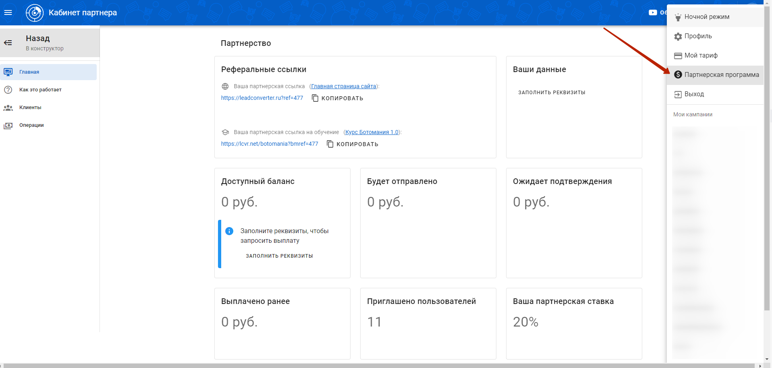Viewport: 772px width, 368px height.
Task: Select Мой тариф menu entry
Action: pos(701,56)
